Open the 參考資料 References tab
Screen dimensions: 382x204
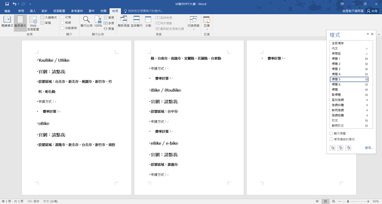point(77,11)
